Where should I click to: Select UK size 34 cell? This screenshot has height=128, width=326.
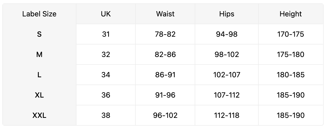(106, 75)
